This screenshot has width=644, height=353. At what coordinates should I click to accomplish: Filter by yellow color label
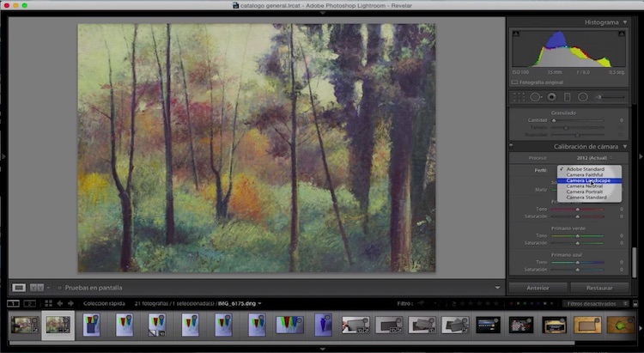point(519,304)
